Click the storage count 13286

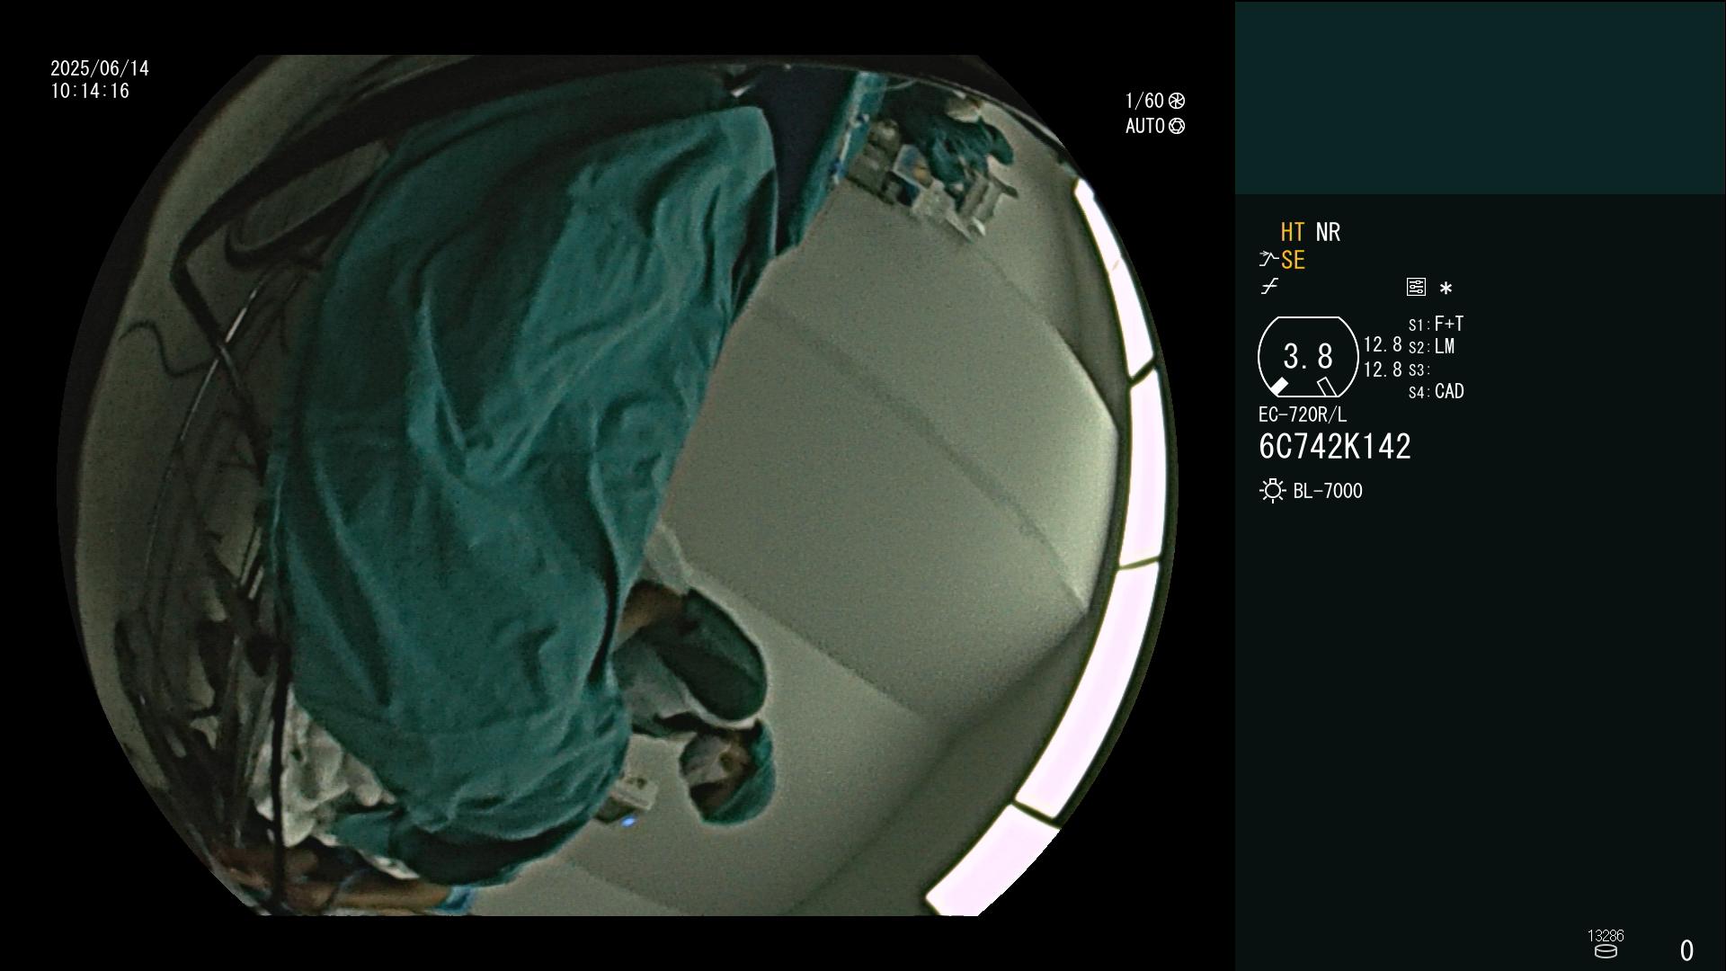tap(1606, 936)
